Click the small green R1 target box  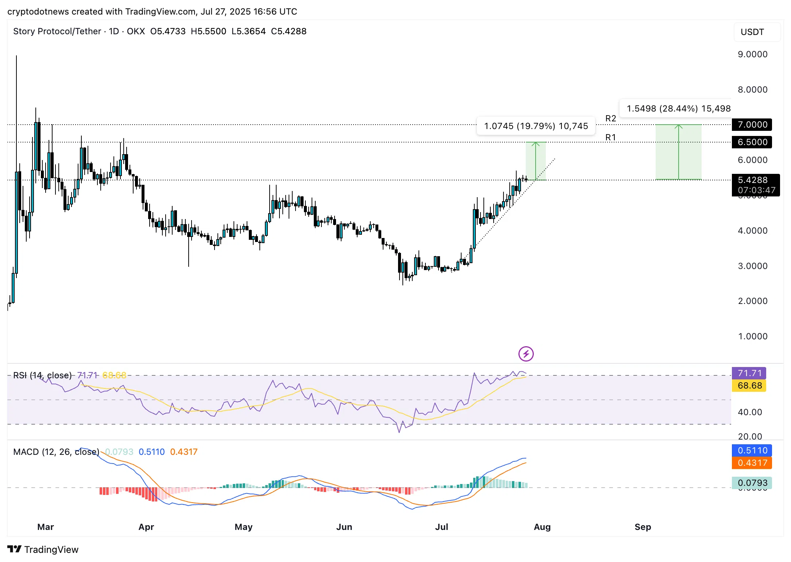(536, 161)
